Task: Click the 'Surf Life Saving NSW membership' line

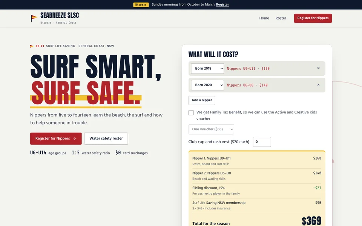Action: pyautogui.click(x=219, y=203)
